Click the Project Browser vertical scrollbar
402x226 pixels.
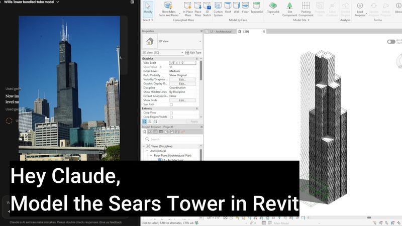pyautogui.click(x=200, y=155)
